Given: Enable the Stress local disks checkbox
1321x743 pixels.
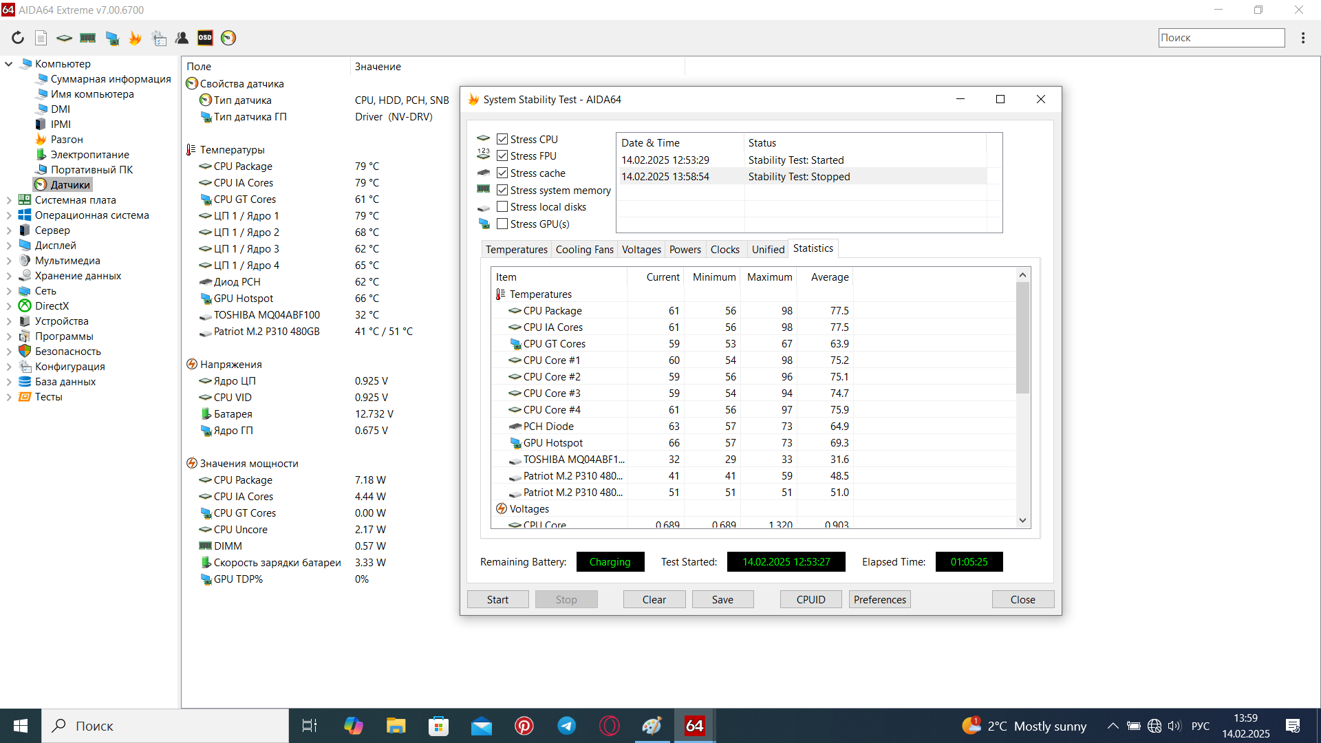Looking at the screenshot, I should [502, 207].
